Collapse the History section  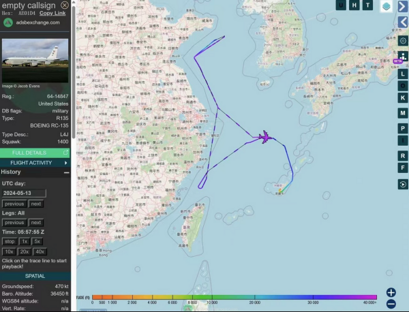pyautogui.click(x=66, y=172)
